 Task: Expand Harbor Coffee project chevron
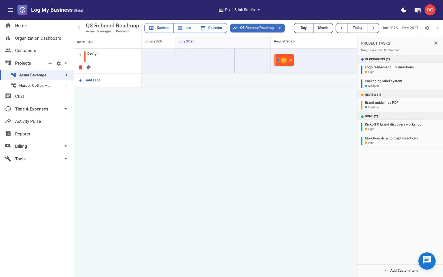coord(66,86)
